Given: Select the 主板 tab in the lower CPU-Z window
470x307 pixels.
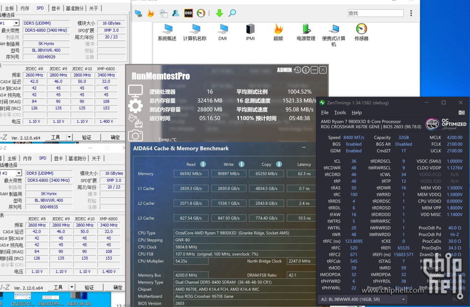Looking at the screenshot, I should pyautogui.click(x=12, y=158).
